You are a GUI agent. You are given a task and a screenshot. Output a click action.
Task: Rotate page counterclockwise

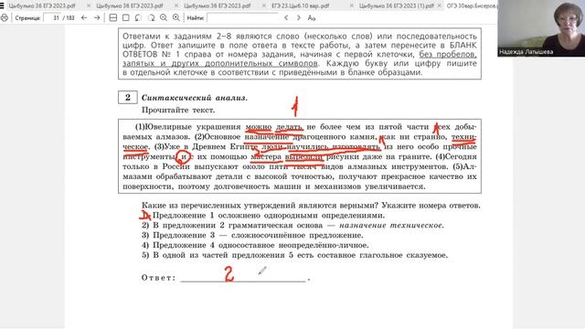(x=138, y=18)
